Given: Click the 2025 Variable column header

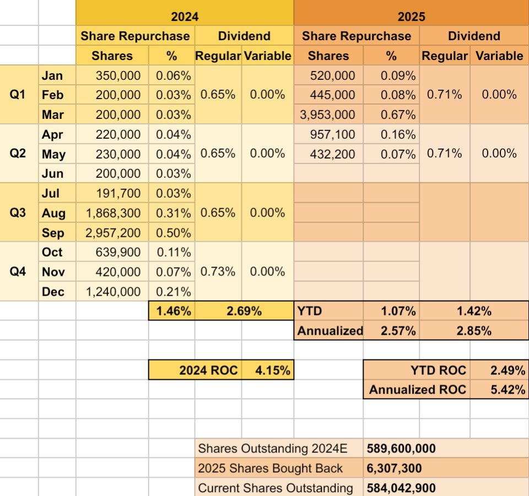Looking at the screenshot, I should coord(499,55).
